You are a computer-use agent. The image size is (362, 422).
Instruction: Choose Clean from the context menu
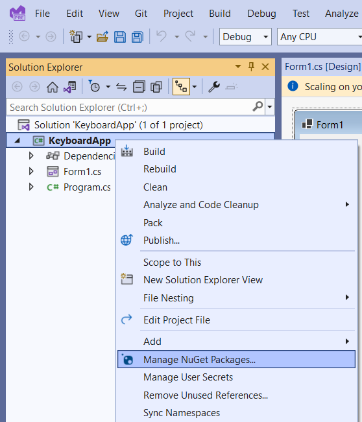(x=237, y=187)
